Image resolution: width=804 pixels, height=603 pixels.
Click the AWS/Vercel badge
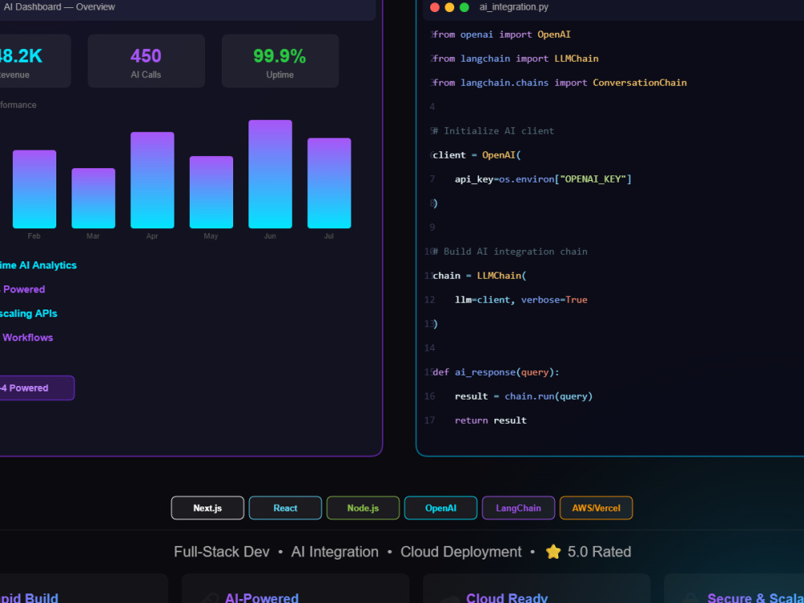596,507
